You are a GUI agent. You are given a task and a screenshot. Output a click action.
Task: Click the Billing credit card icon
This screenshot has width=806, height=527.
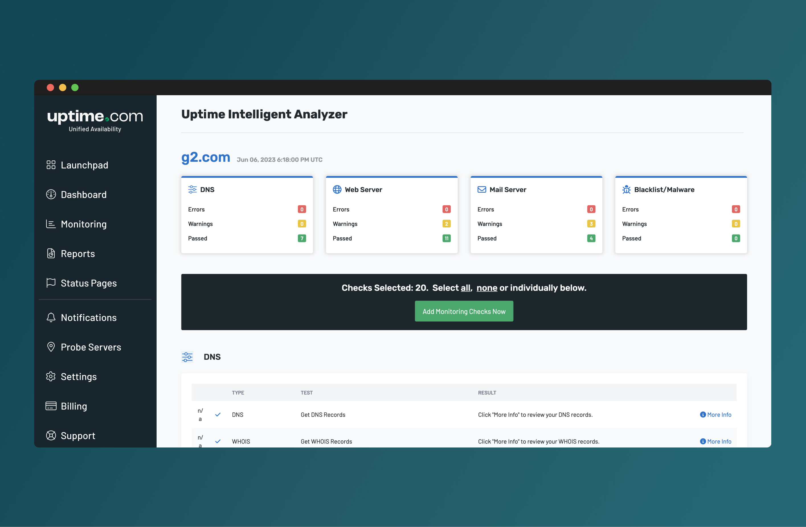point(51,406)
